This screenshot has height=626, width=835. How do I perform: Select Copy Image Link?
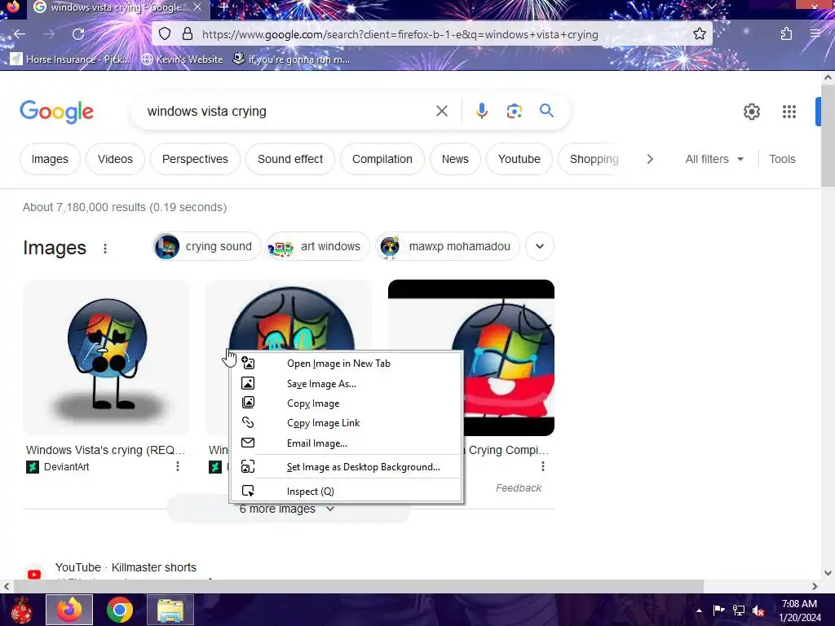click(346, 423)
